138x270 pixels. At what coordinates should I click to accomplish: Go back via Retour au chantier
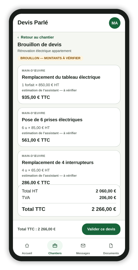point(36,37)
